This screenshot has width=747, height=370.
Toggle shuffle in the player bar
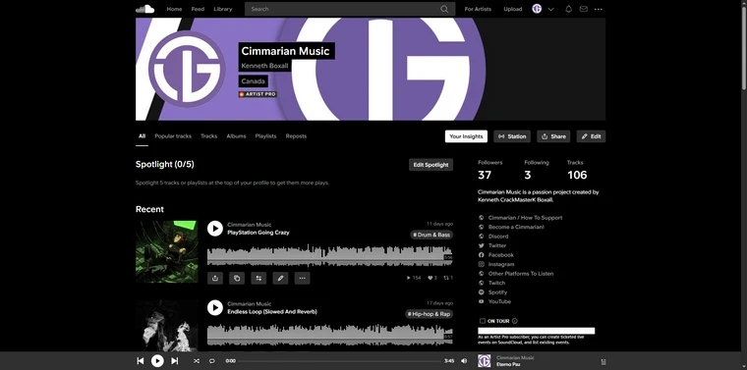click(x=197, y=361)
